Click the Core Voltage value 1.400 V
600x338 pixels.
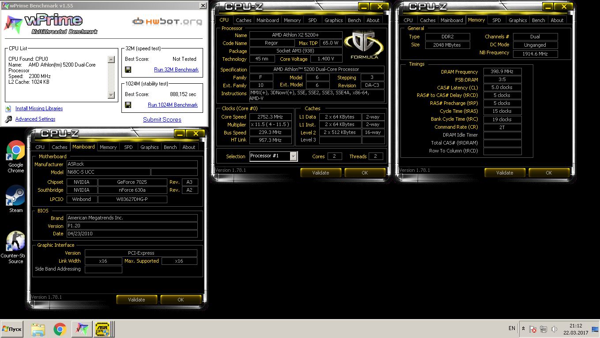click(326, 59)
